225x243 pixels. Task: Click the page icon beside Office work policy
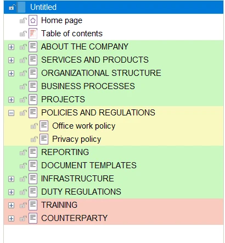tap(44, 126)
